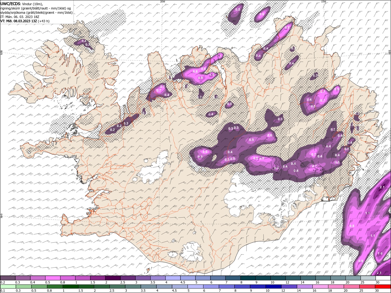Click the bold "VT: Mið. 08.03.2023 13Z" valid time
391x293 pixels.
pos(19,21)
